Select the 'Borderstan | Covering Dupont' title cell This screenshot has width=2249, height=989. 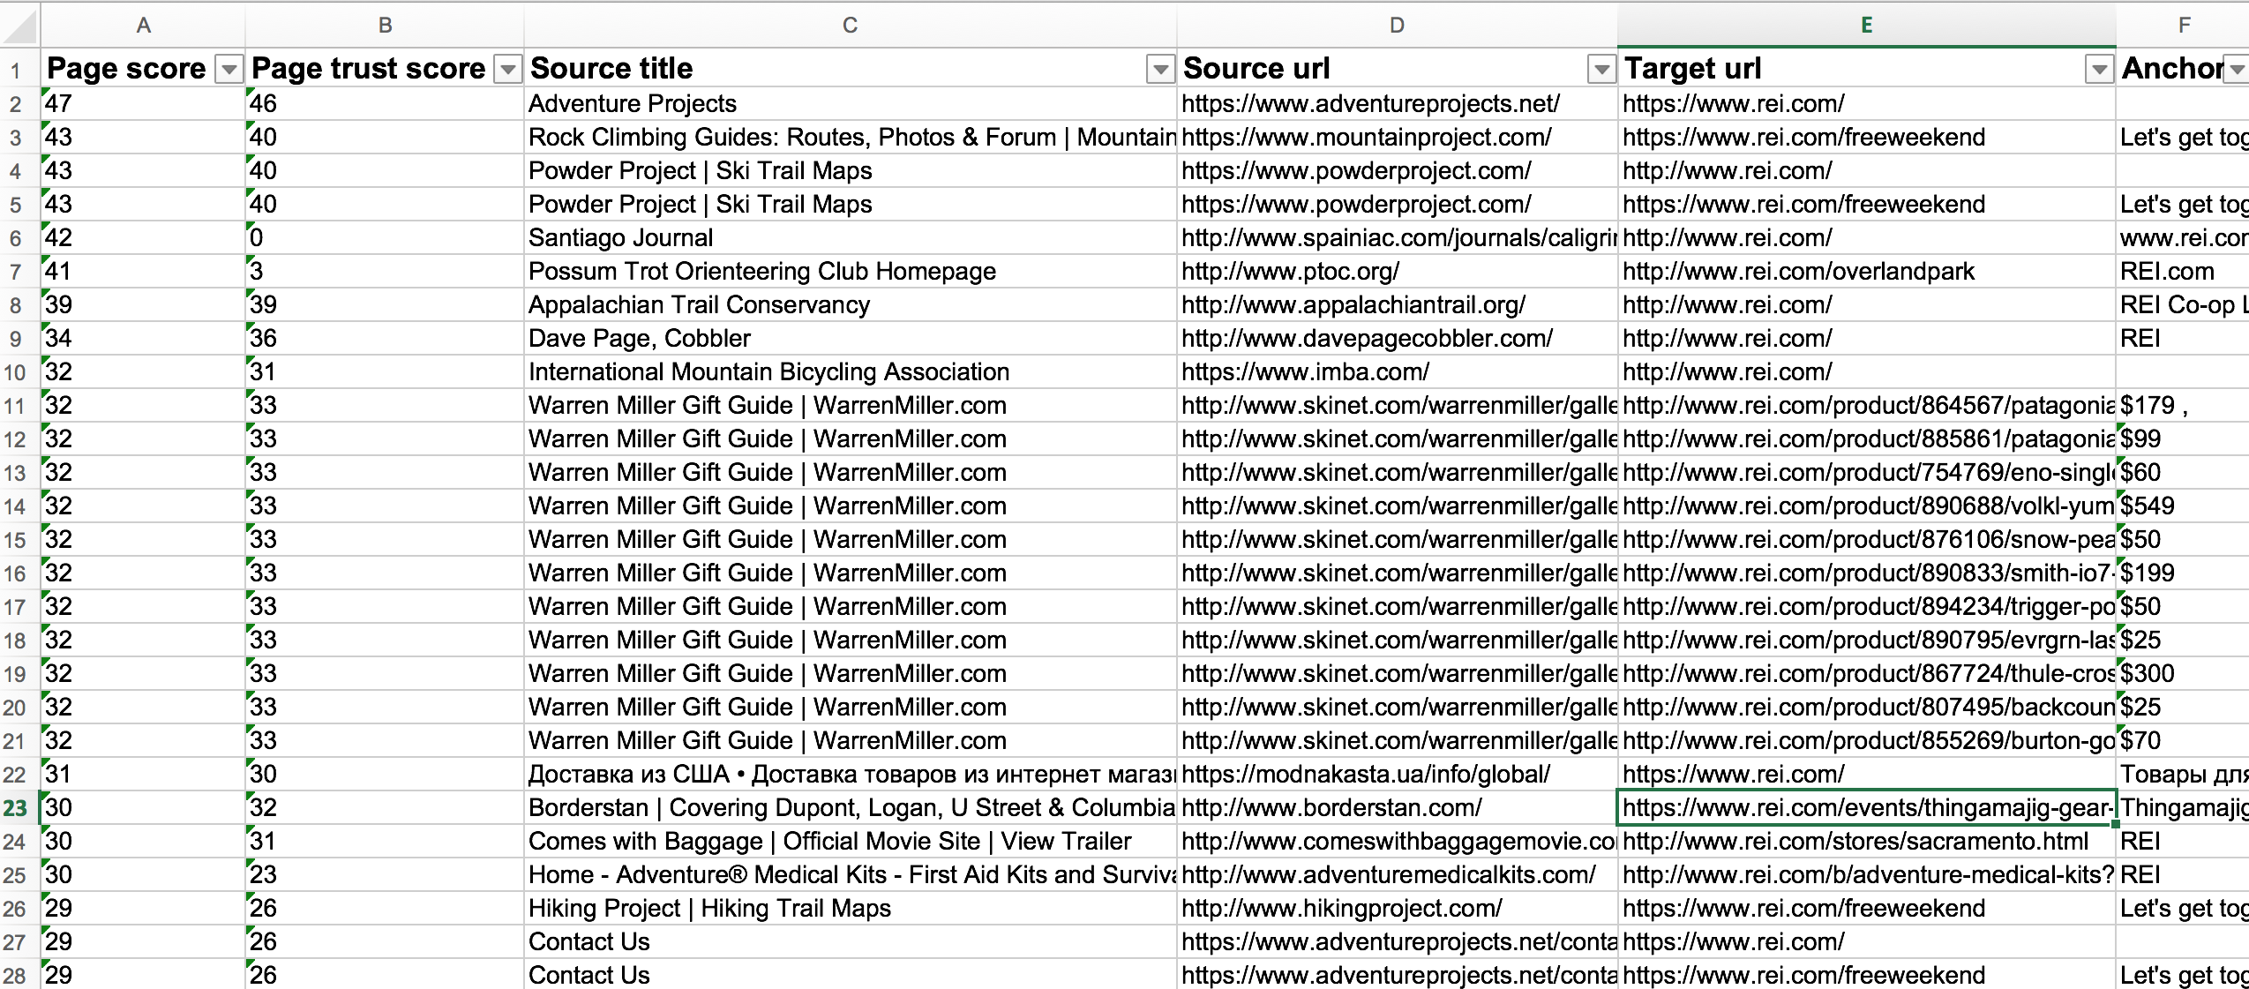click(x=850, y=808)
